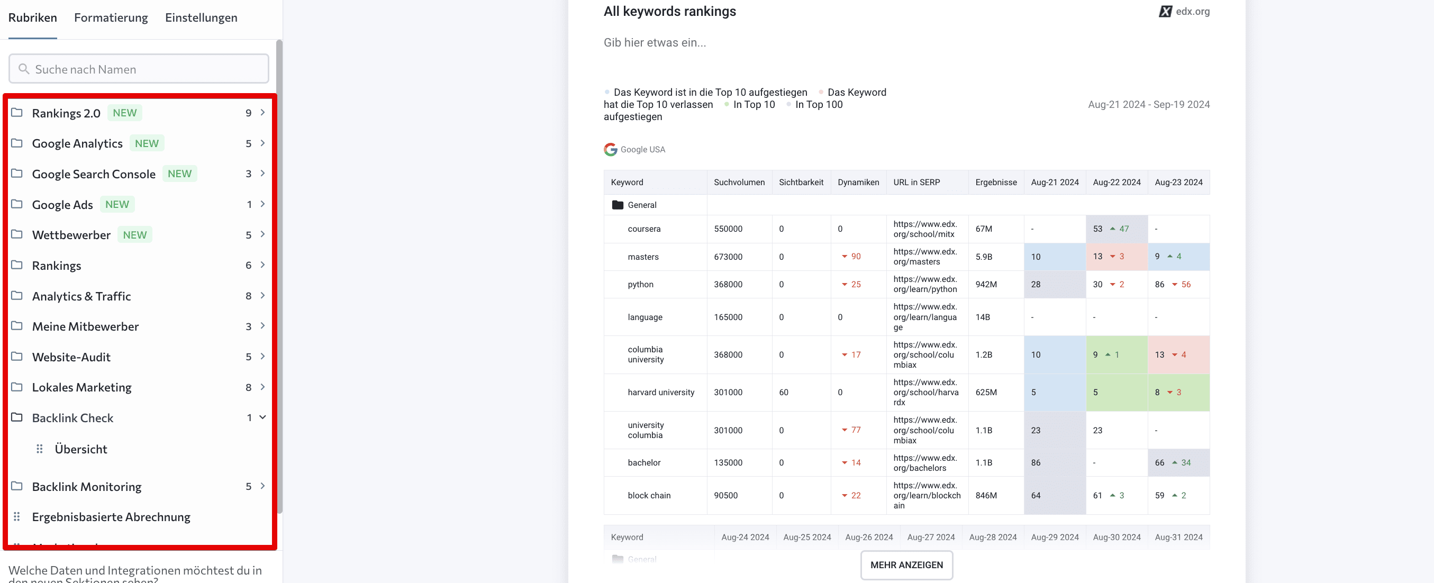1434x583 pixels.
Task: Expand the Wettbewerber section chevron
Action: [263, 234]
